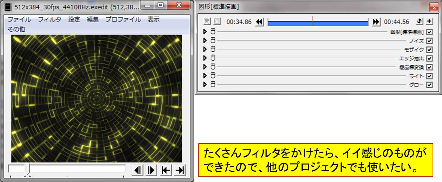Screen dimensions: 442x182
Task: Disable the 極座標変換 filter checkbox
Action: [x=429, y=67]
